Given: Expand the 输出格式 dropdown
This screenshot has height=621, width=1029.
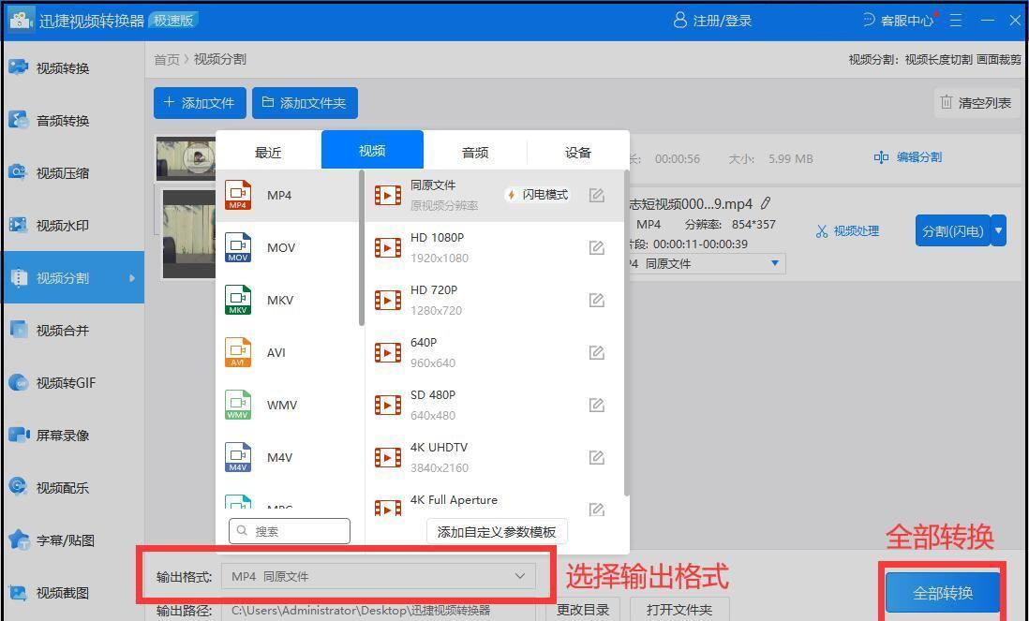Looking at the screenshot, I should pos(379,576).
